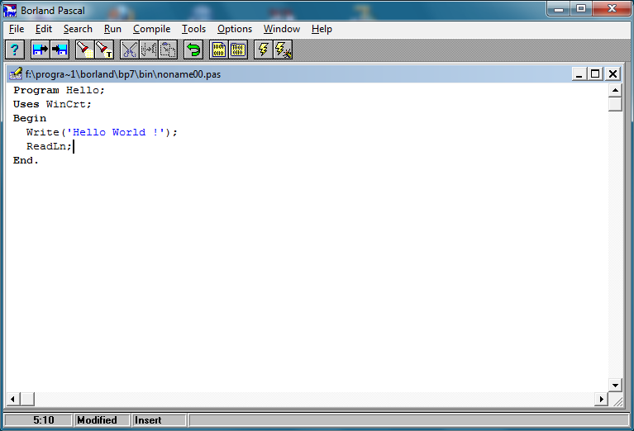The width and height of the screenshot is (634, 431).
Task: Click the green Undo arrow icon
Action: pyautogui.click(x=193, y=50)
